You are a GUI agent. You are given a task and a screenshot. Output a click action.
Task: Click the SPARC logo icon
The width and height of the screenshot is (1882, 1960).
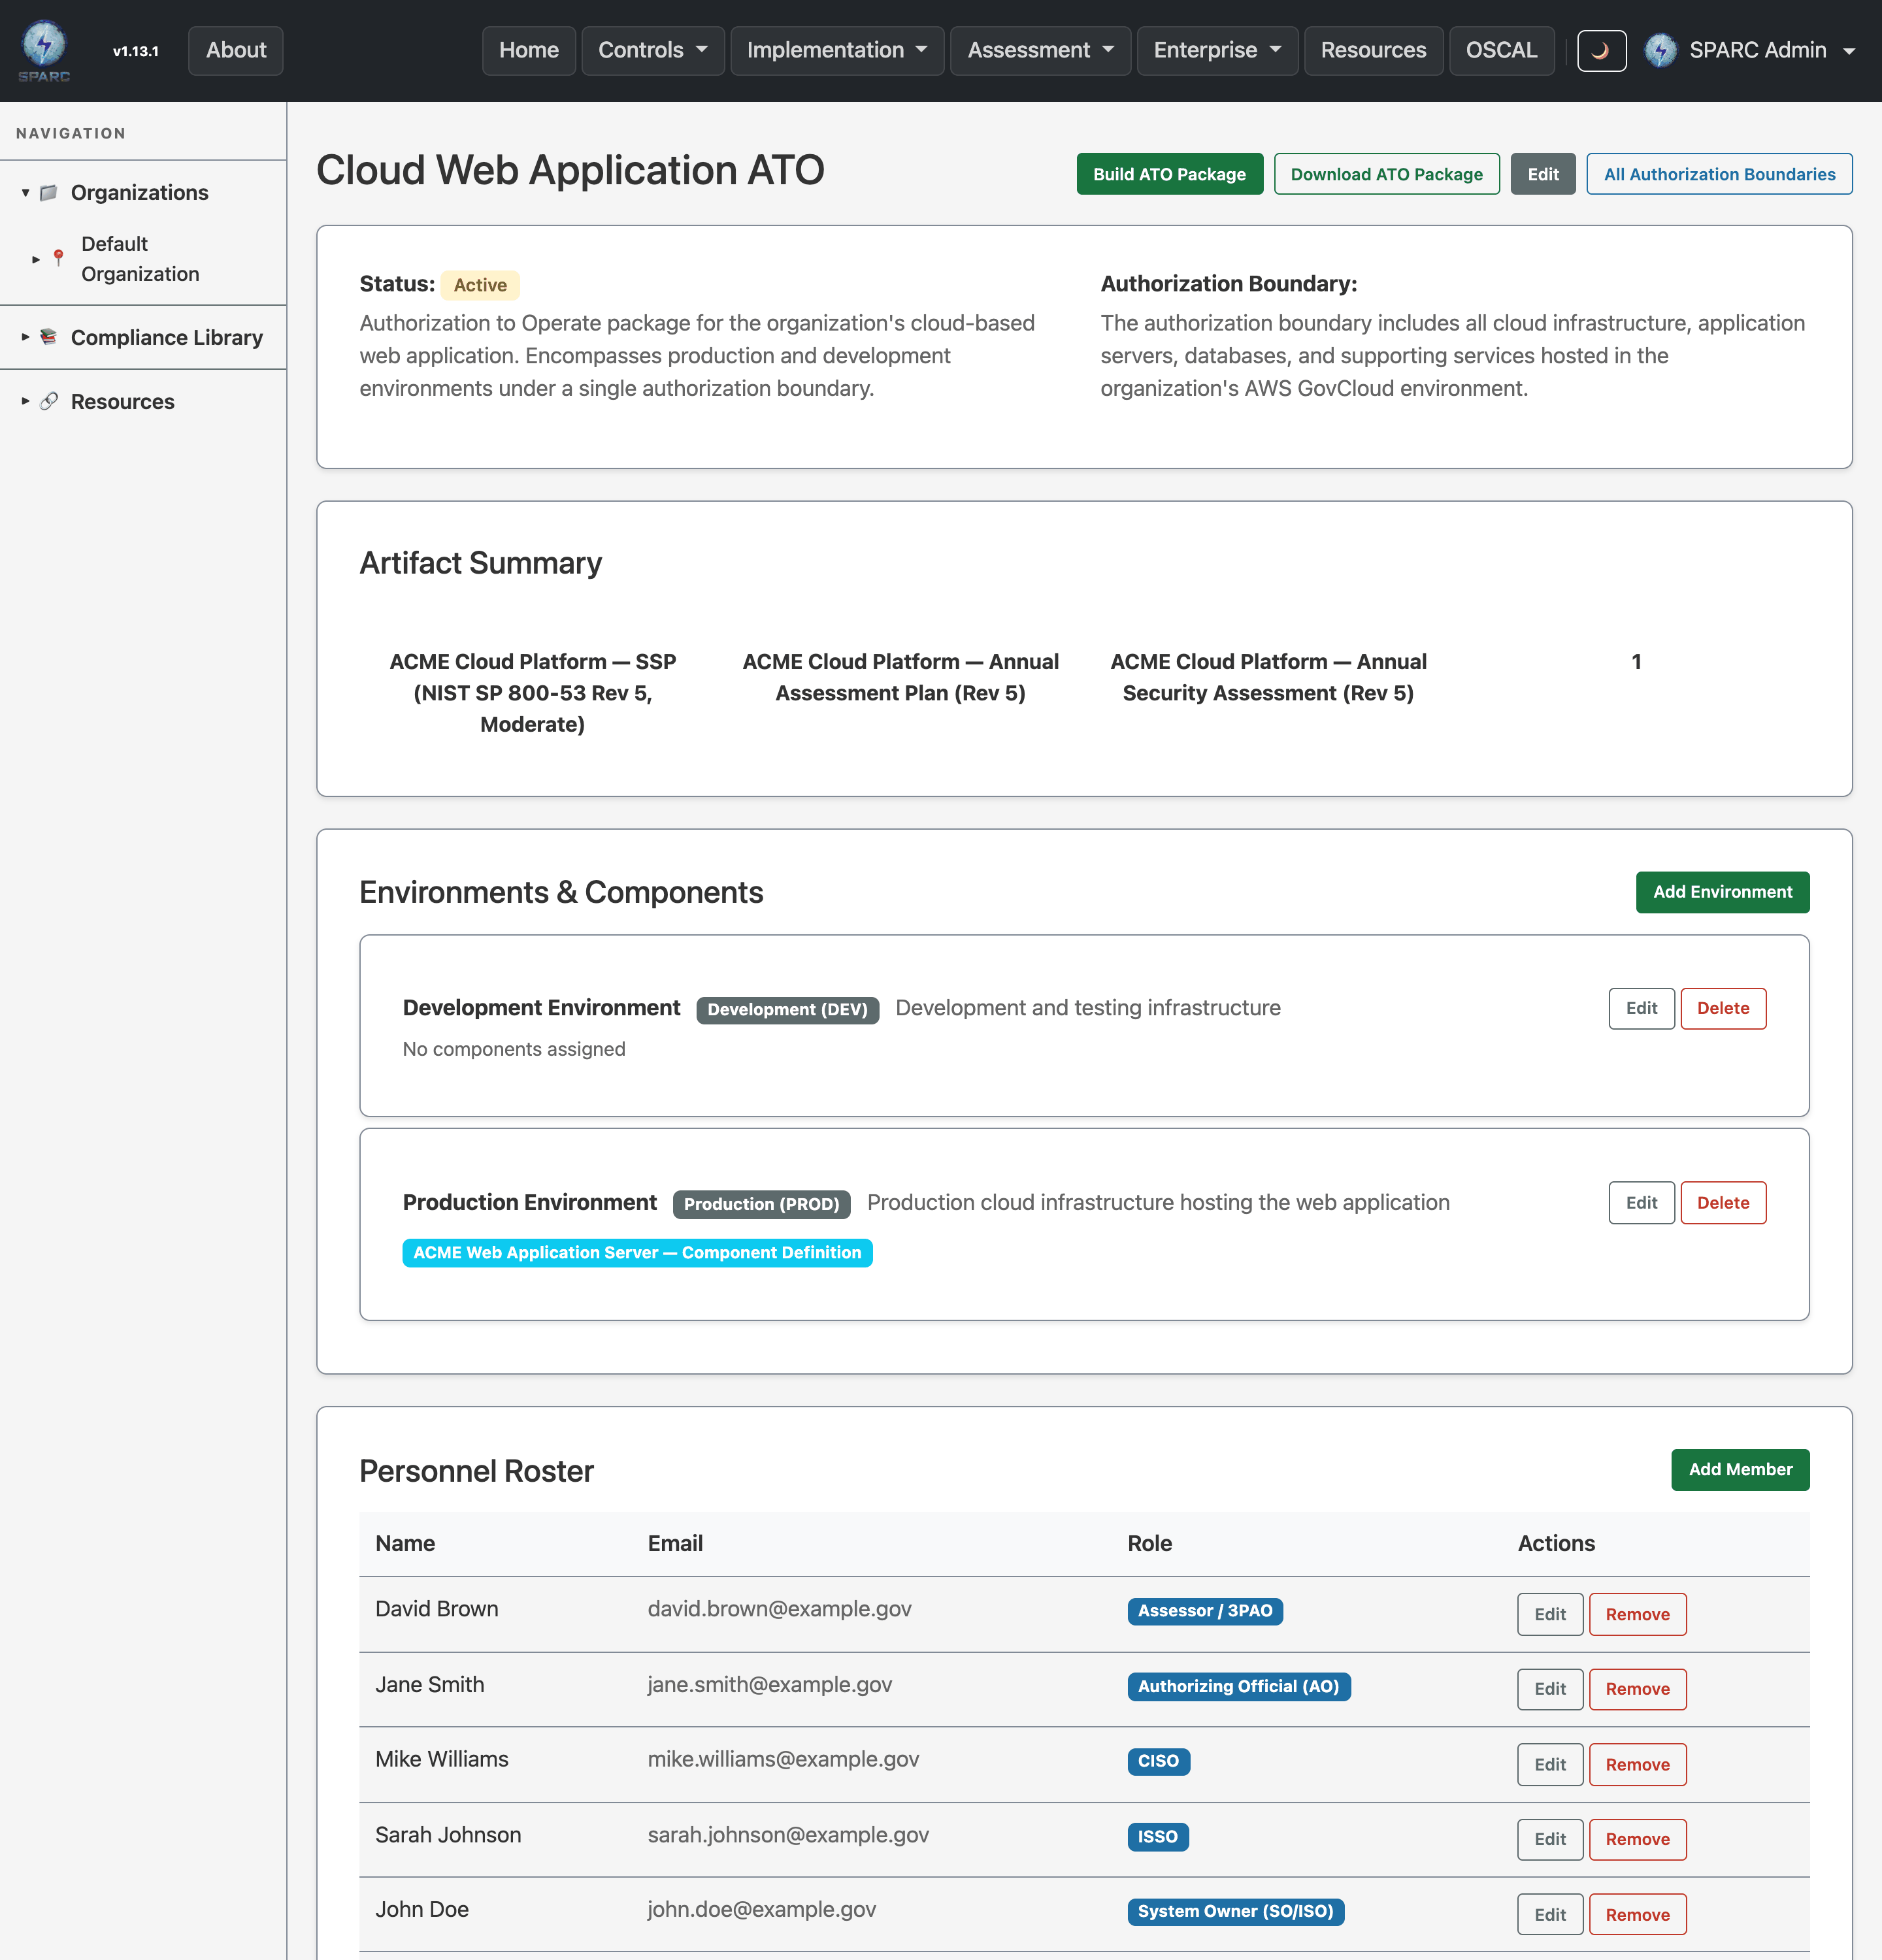coord(44,50)
